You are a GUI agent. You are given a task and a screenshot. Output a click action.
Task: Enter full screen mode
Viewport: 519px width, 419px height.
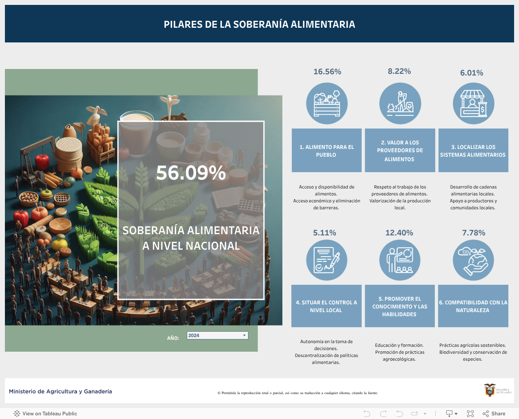470,414
